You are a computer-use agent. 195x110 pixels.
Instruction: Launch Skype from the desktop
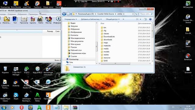[16, 96]
